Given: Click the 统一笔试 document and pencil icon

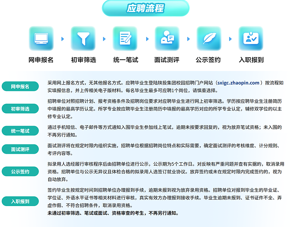Looking at the screenshot, I should point(126,39).
